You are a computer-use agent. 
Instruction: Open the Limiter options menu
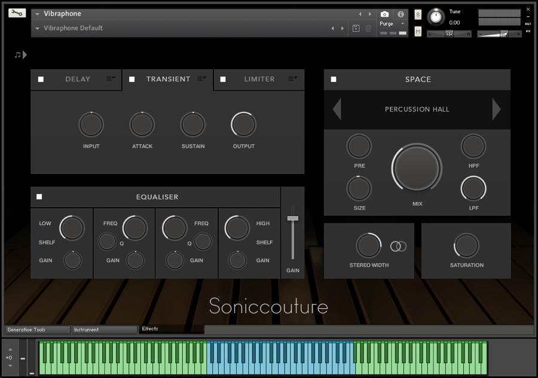293,79
